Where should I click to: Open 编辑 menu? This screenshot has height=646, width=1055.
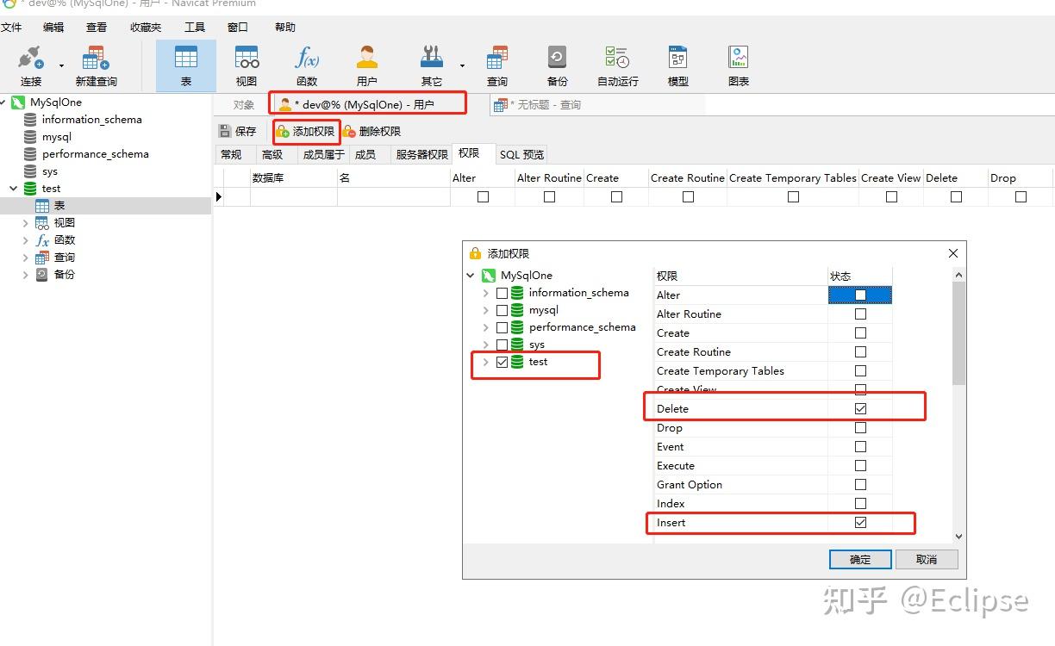[x=53, y=28]
